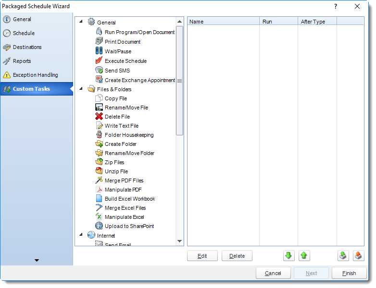The height and width of the screenshot is (288, 376).
Task: Click the task tree scrollbar thumb
Action: [179, 81]
